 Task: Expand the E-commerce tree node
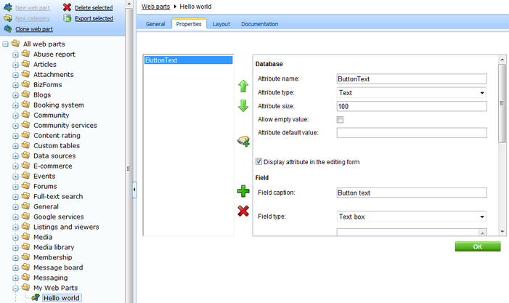[x=16, y=166]
